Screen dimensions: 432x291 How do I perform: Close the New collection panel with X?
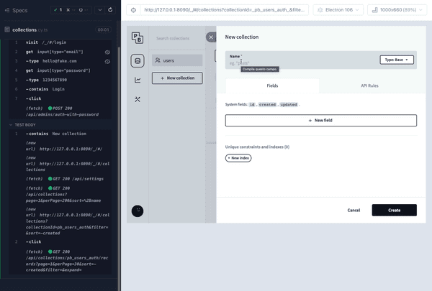coord(211,37)
